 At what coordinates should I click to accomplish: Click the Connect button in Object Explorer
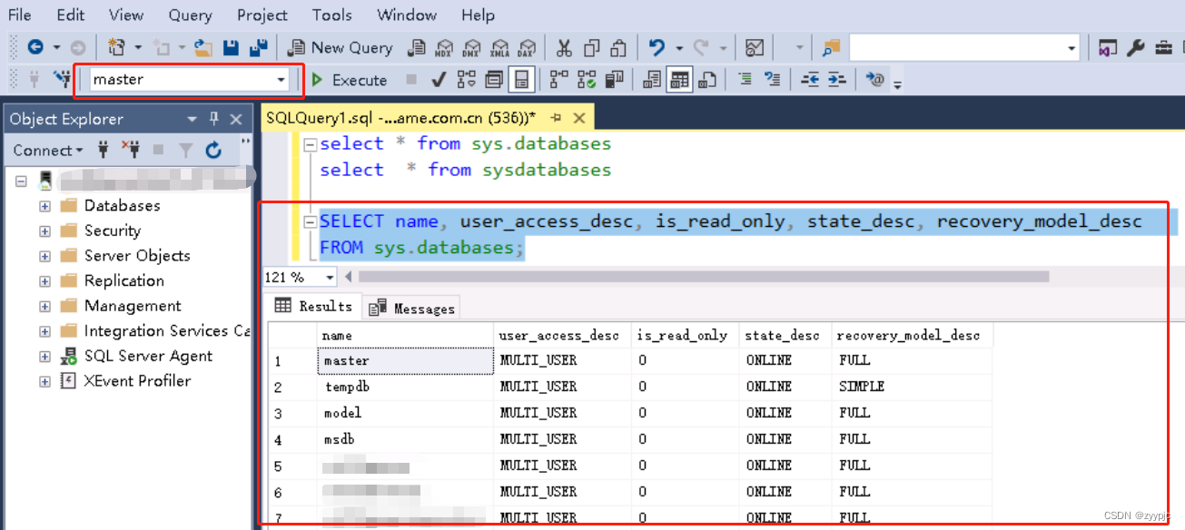pos(44,150)
